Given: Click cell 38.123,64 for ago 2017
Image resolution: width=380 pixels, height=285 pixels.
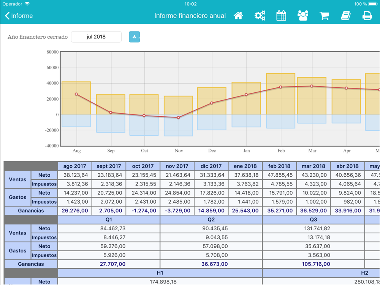Looking at the screenshot, I should click(x=75, y=175).
